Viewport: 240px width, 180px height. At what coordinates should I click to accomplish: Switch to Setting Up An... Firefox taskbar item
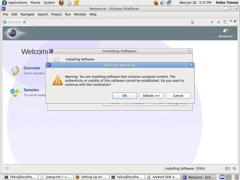[92, 177]
